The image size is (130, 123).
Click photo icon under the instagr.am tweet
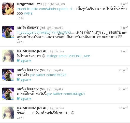coord(18,60)
